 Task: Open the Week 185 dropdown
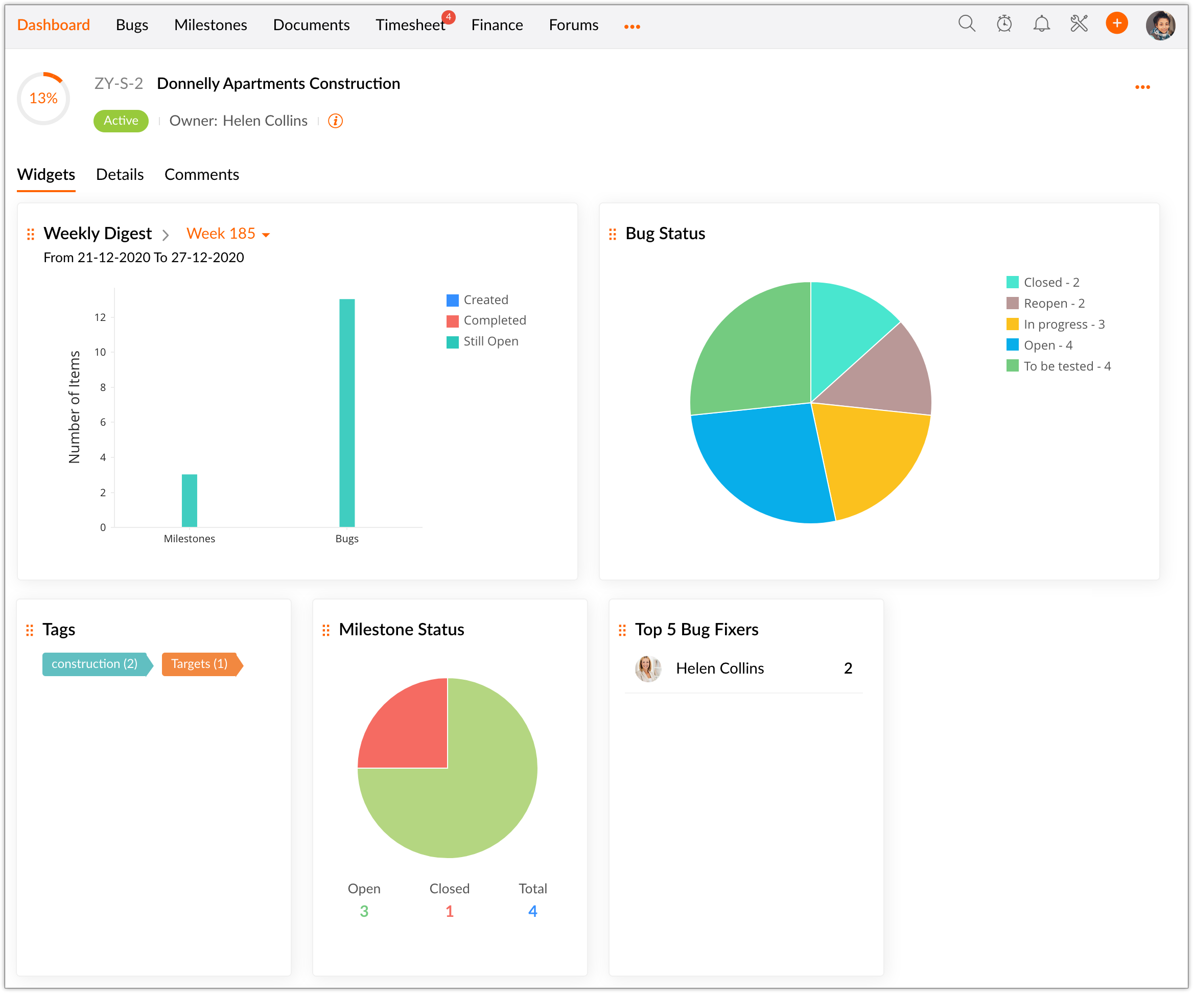click(228, 234)
